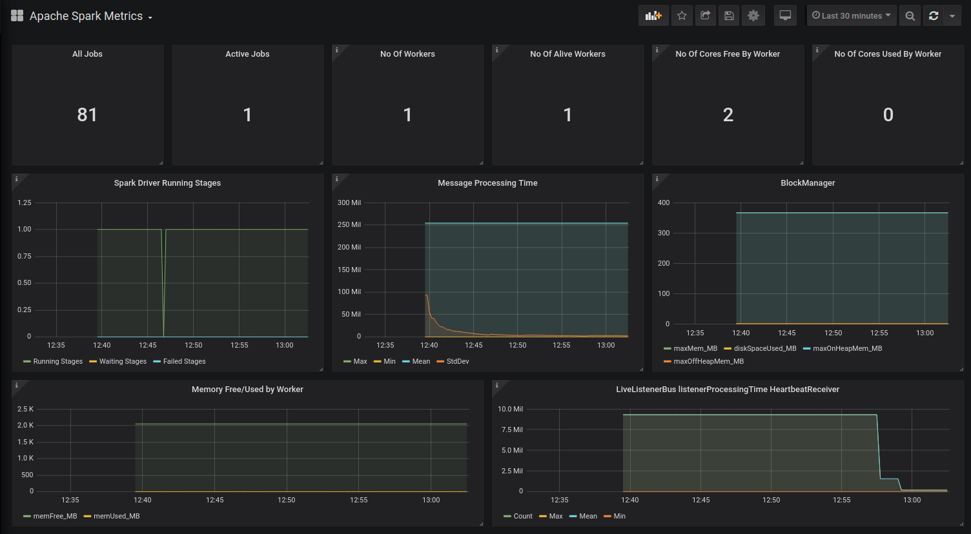Click info icon on LiveListenerBus panel
The height and width of the screenshot is (534, 971).
tap(496, 385)
